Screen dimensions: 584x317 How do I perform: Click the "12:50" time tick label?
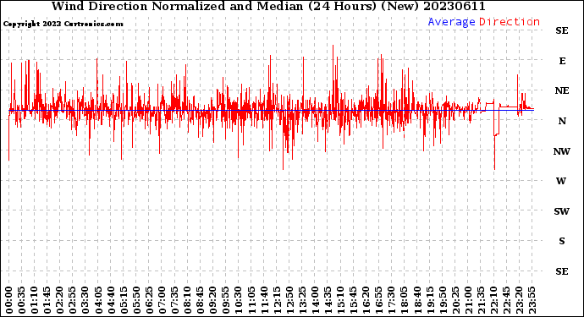[289, 300]
